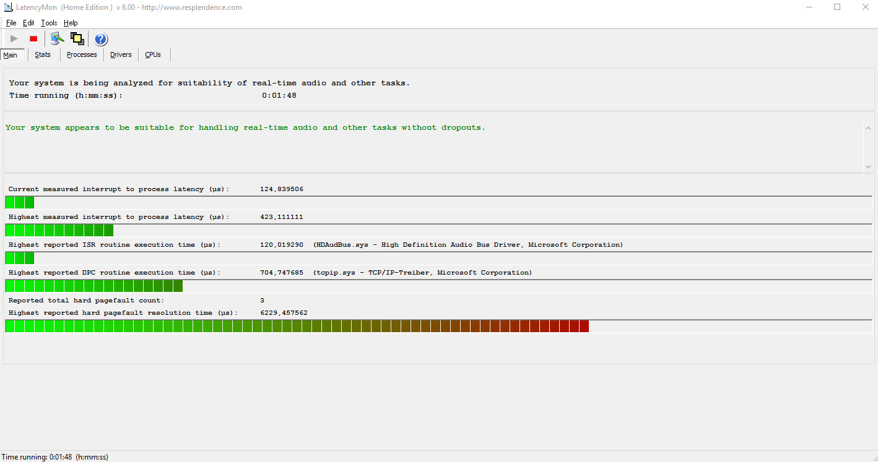The width and height of the screenshot is (878, 462).
Task: Open the File menu
Action: [11, 23]
